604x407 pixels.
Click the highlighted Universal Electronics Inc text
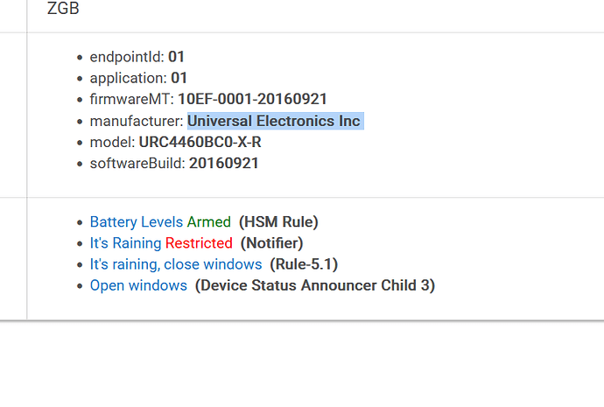[x=274, y=121]
